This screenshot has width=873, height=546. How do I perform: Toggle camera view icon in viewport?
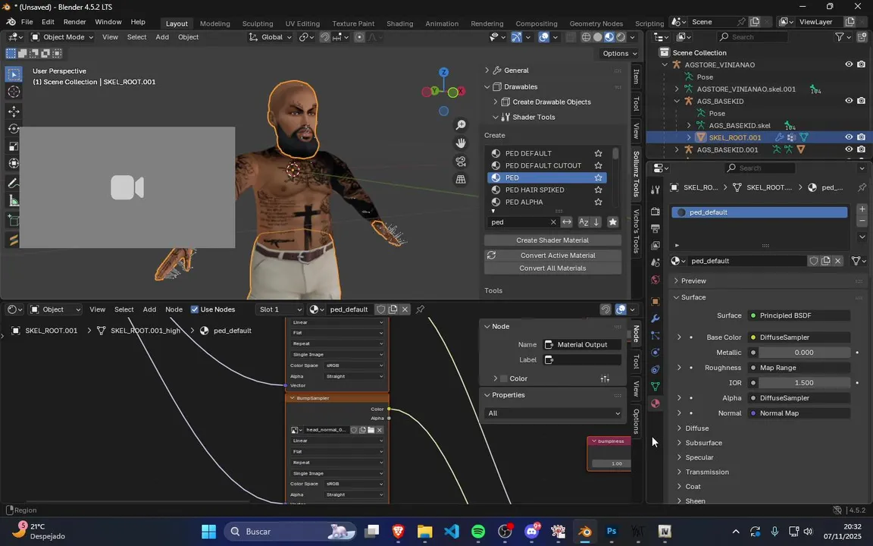click(x=461, y=162)
